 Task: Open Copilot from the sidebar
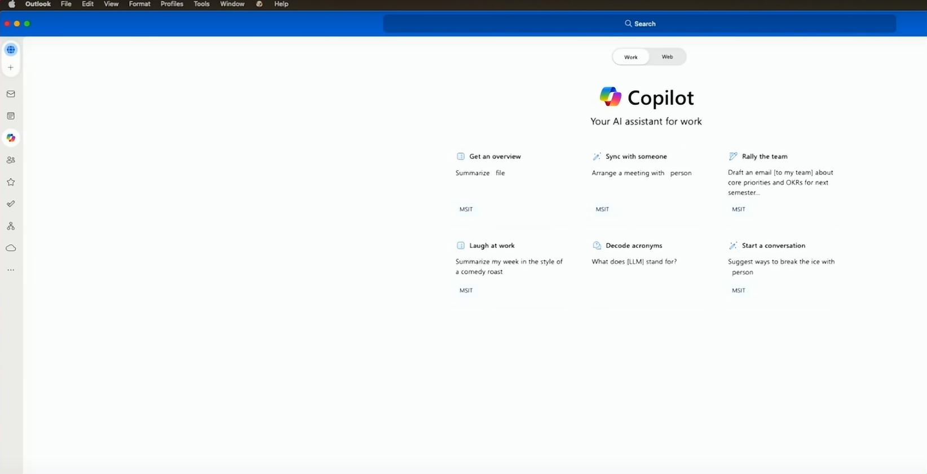pyautogui.click(x=11, y=138)
